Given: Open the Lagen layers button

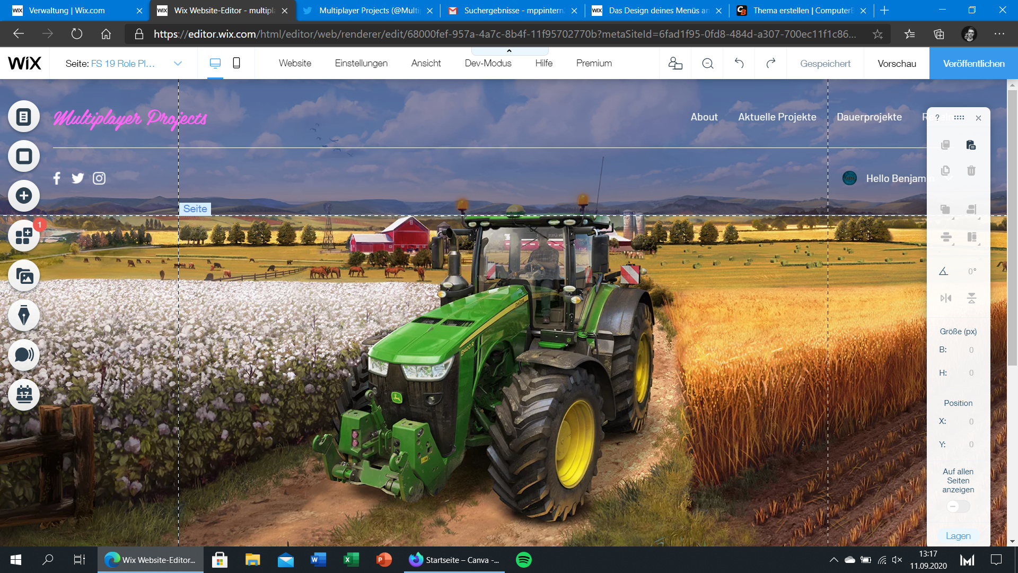Looking at the screenshot, I should tap(958, 536).
